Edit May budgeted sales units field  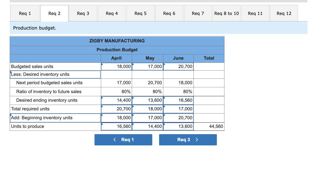coord(148,66)
